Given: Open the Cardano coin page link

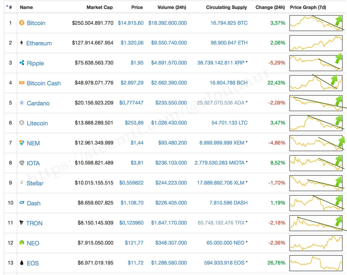Looking at the screenshot, I should 38,103.
